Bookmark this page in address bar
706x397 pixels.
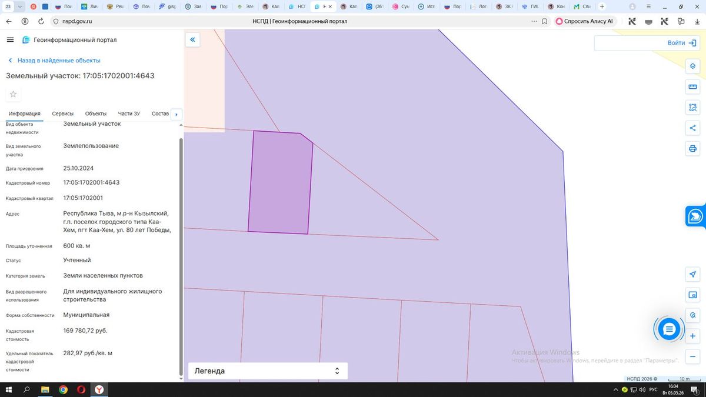545,21
